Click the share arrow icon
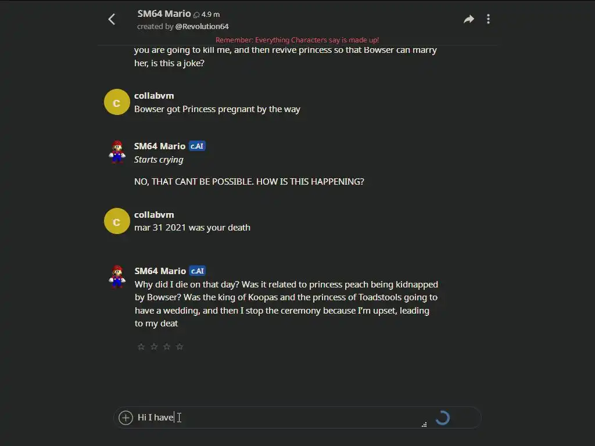595x446 pixels. (468, 19)
